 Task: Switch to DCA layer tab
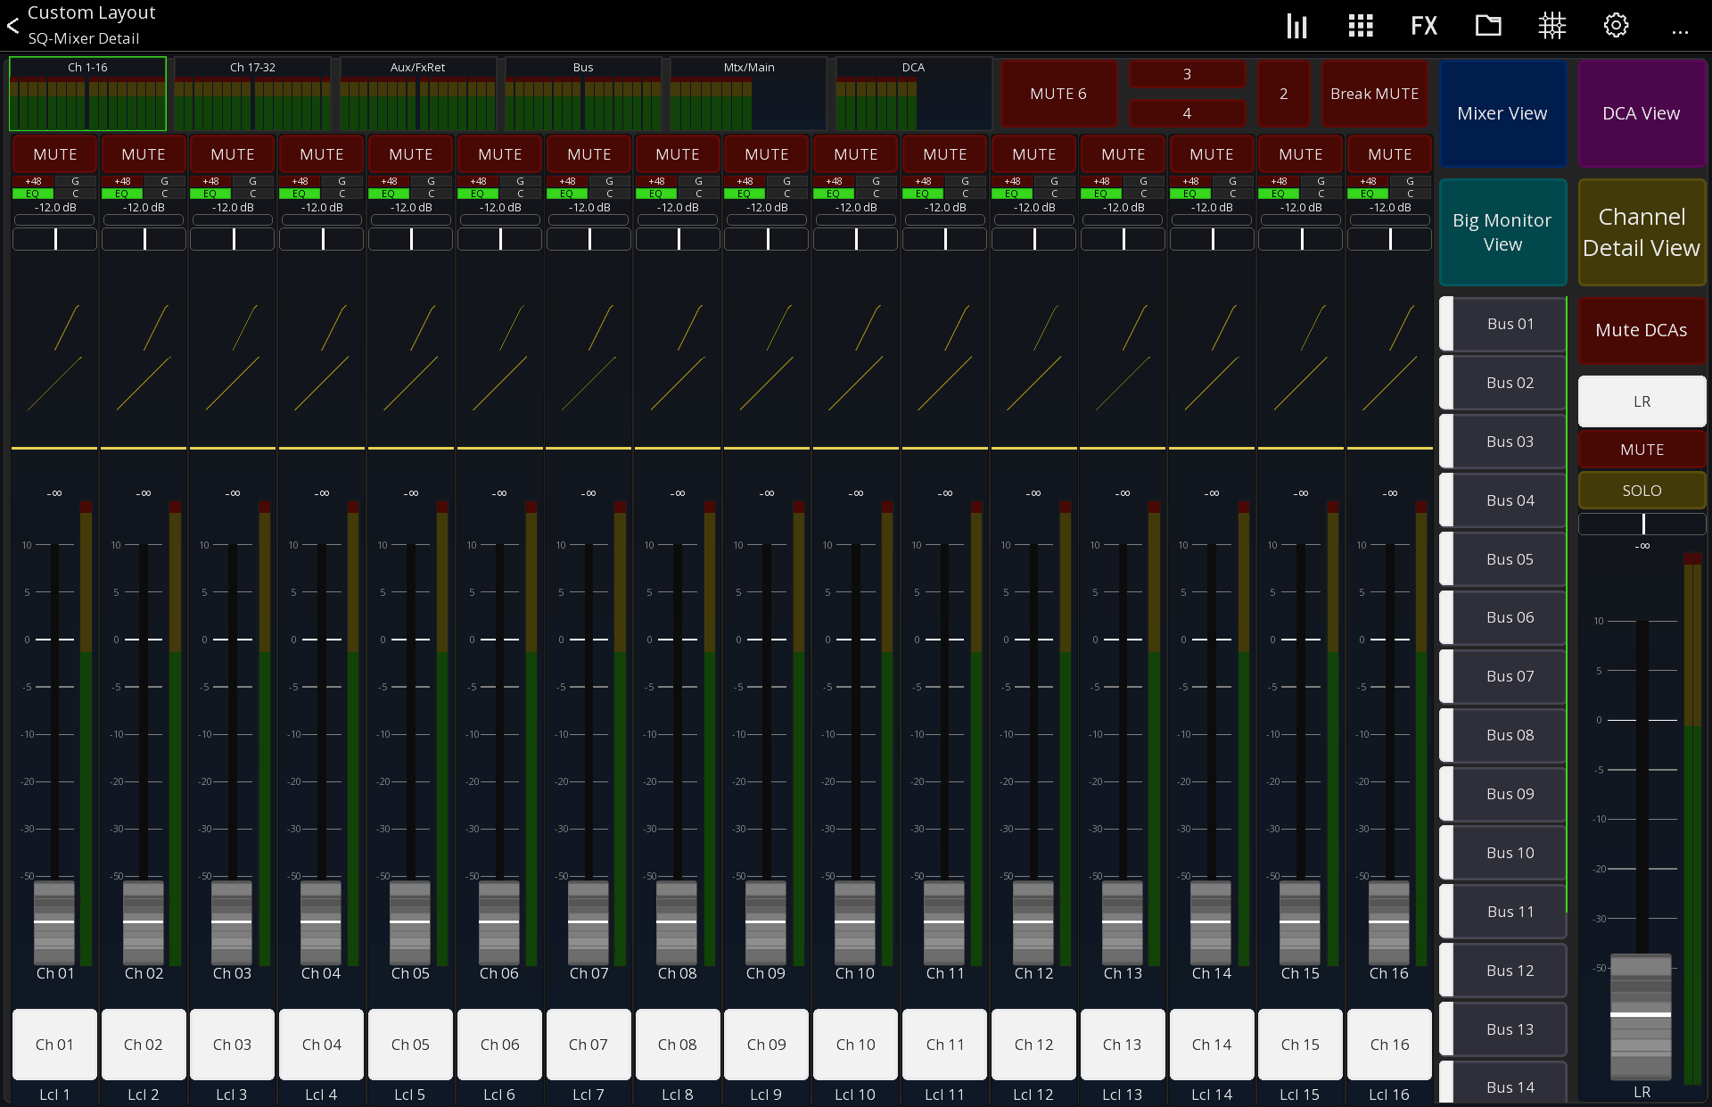point(913,94)
